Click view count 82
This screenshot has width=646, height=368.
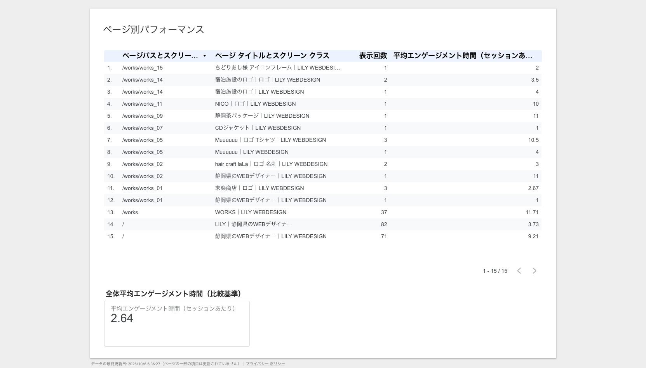click(x=384, y=224)
